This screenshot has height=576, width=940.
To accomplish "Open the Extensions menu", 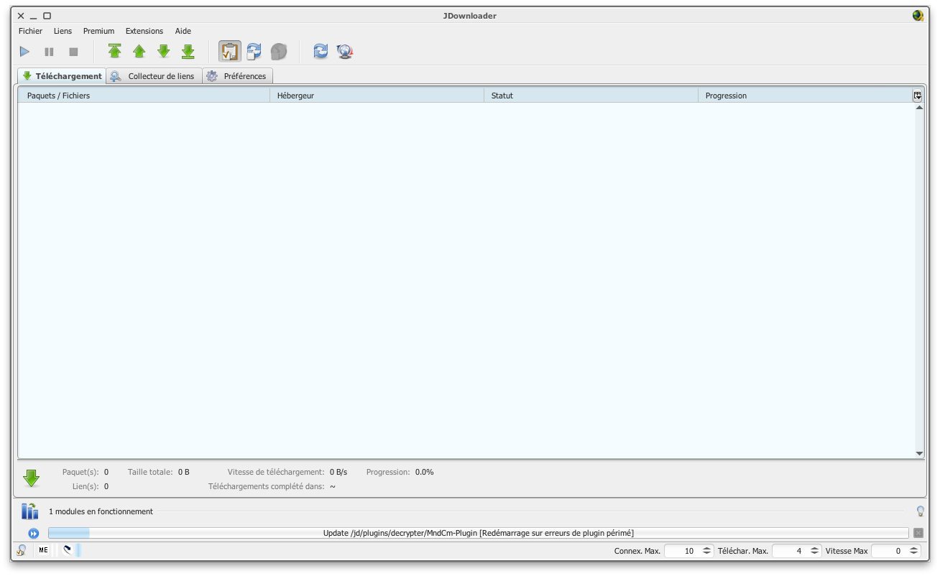I will pyautogui.click(x=144, y=31).
